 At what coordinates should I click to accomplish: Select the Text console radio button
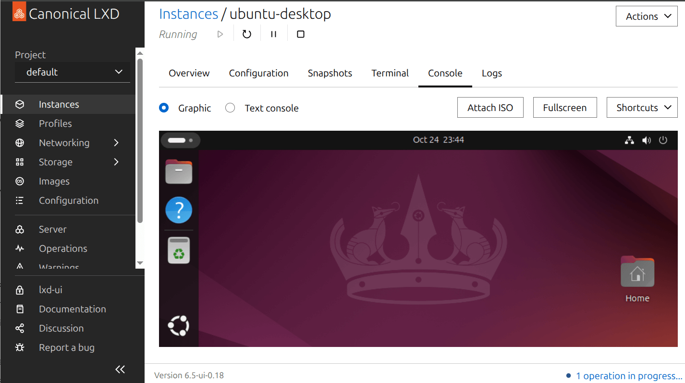[x=230, y=108]
